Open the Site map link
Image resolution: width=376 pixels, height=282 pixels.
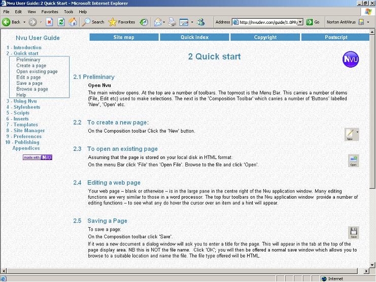point(124,37)
